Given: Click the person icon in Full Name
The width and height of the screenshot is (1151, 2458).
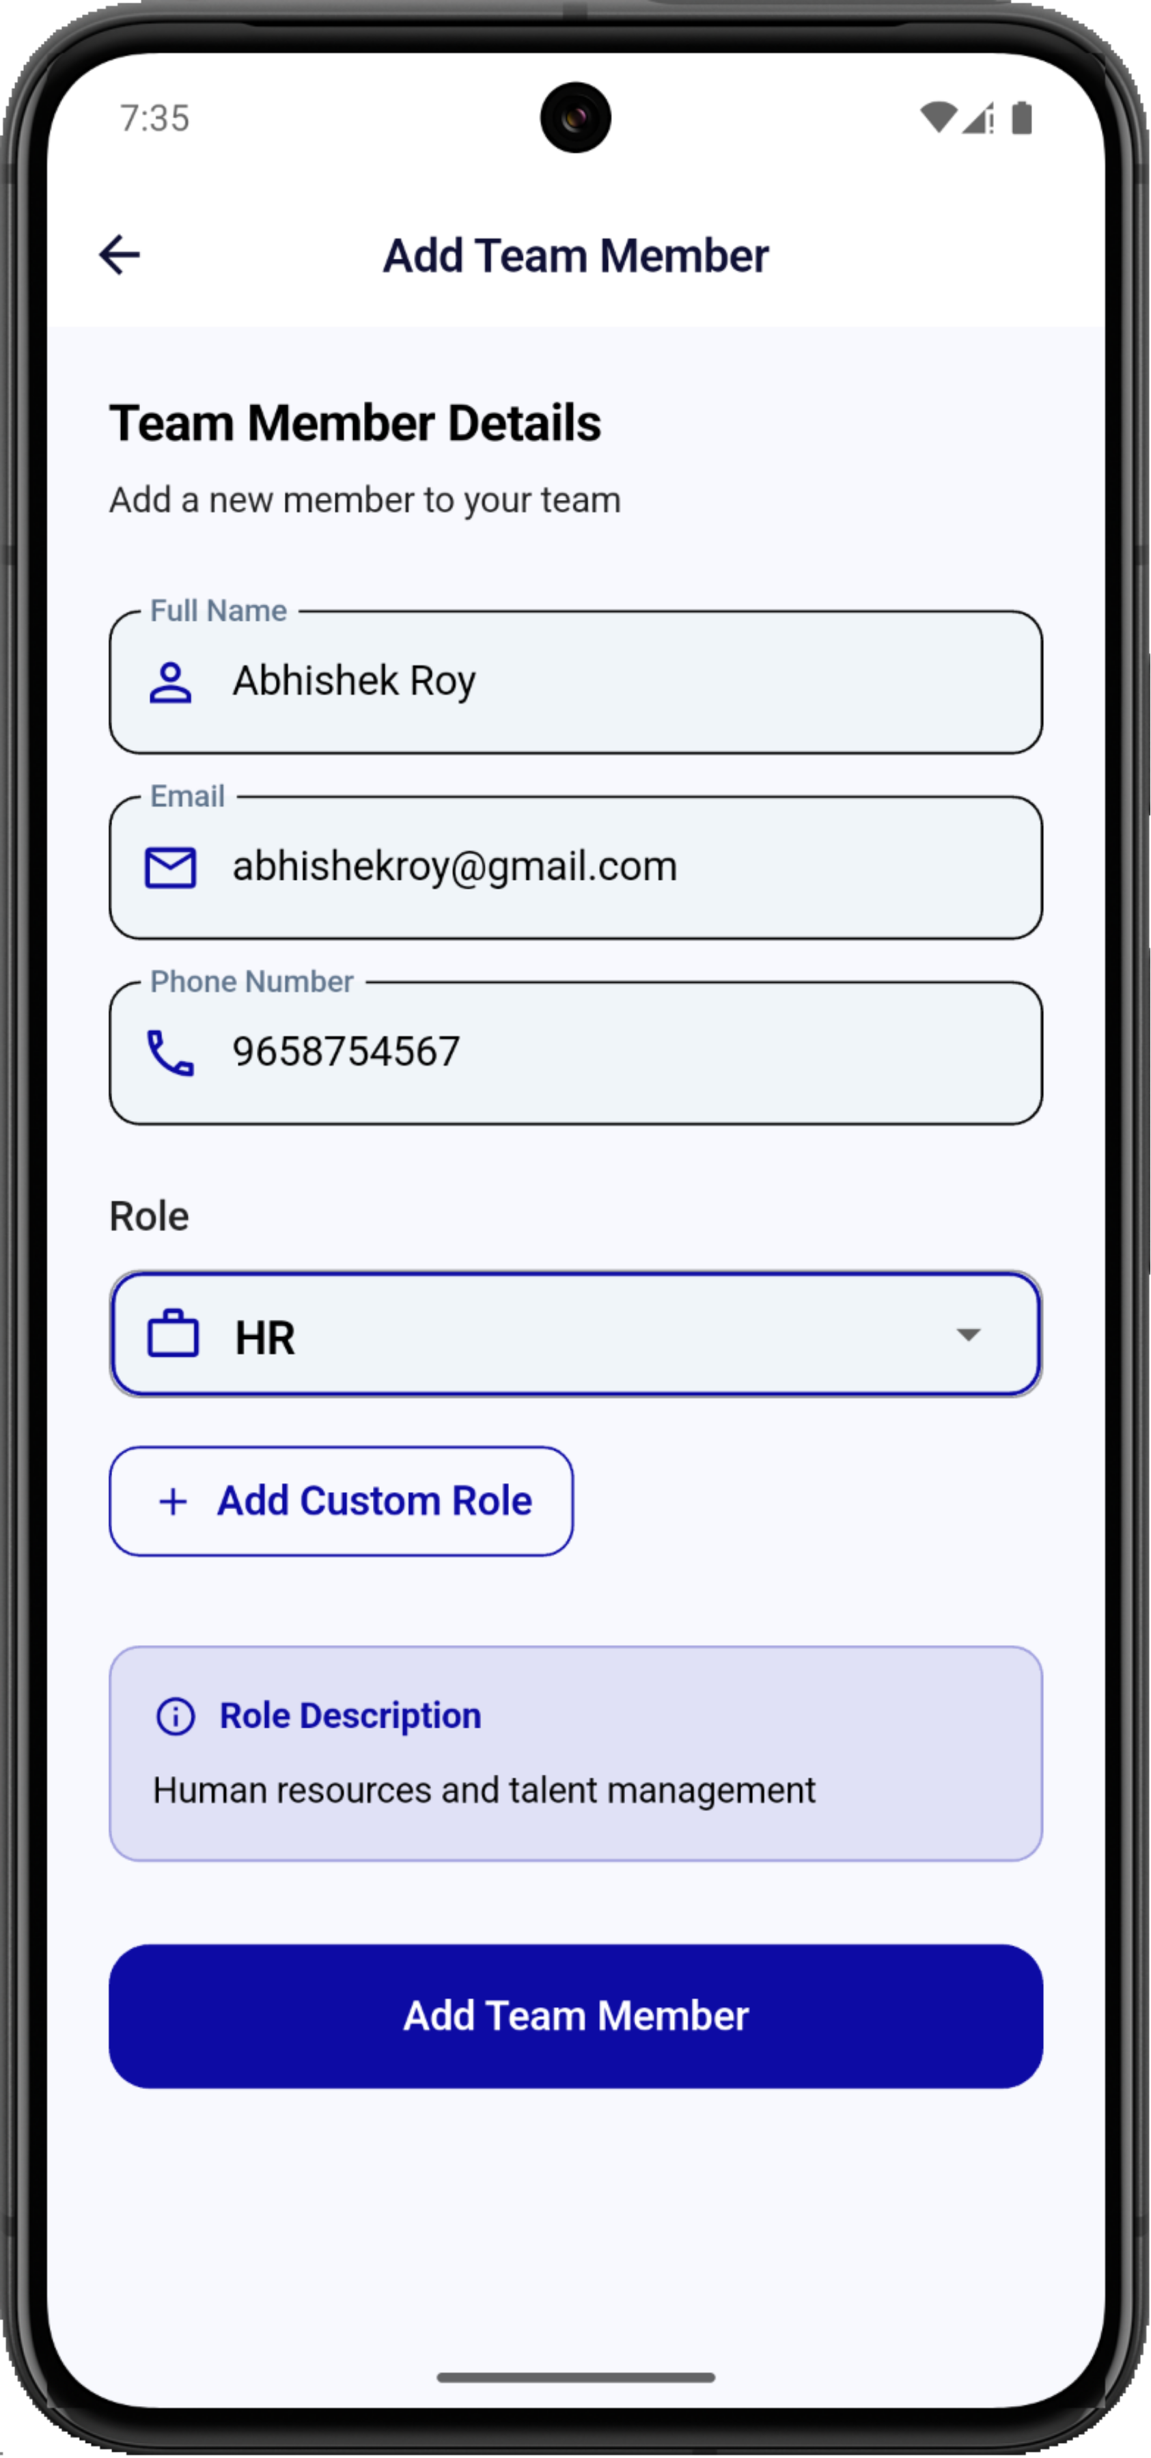Looking at the screenshot, I should pyautogui.click(x=171, y=682).
